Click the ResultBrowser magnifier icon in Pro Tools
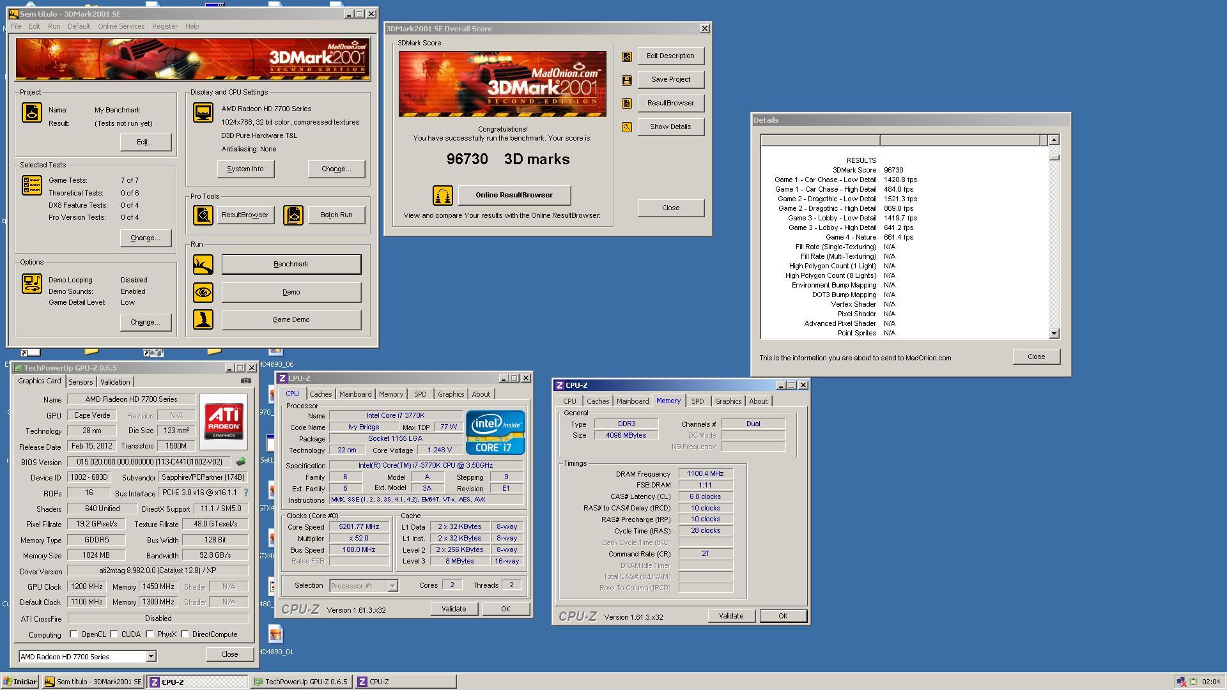 (x=203, y=215)
